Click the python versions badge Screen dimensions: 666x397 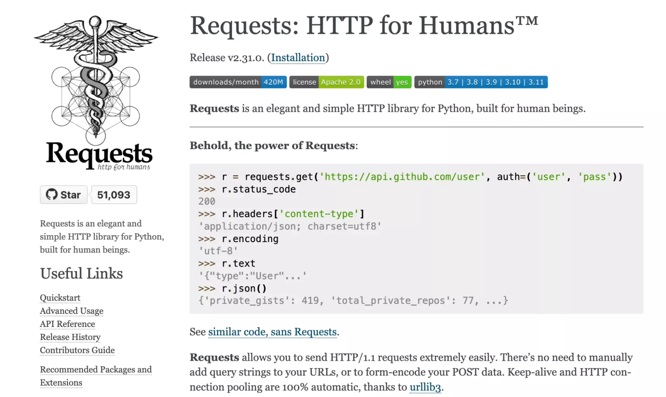pos(481,82)
